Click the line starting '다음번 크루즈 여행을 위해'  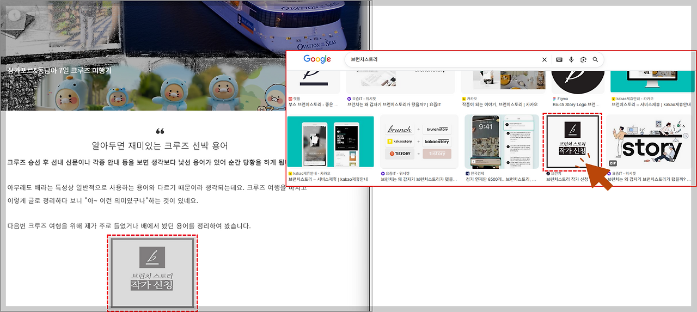pos(129,225)
